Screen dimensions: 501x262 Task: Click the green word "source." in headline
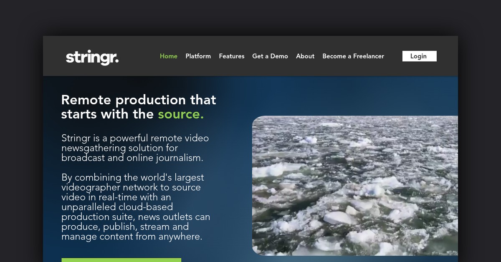click(181, 114)
